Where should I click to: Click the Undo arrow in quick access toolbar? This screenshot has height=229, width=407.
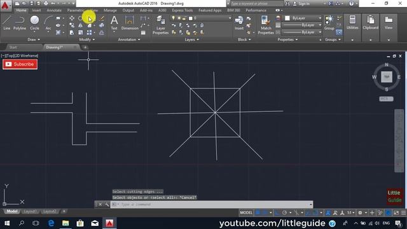pos(53,4)
